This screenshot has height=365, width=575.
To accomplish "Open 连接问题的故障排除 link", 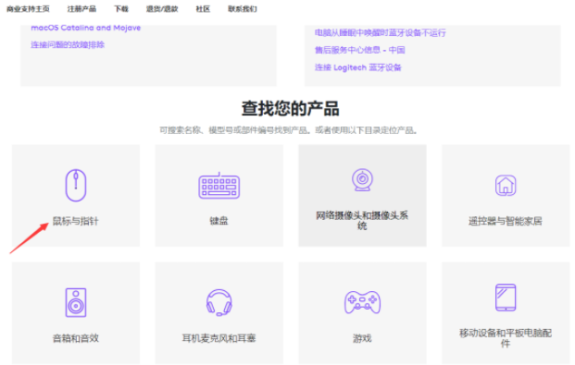I will click(x=68, y=44).
